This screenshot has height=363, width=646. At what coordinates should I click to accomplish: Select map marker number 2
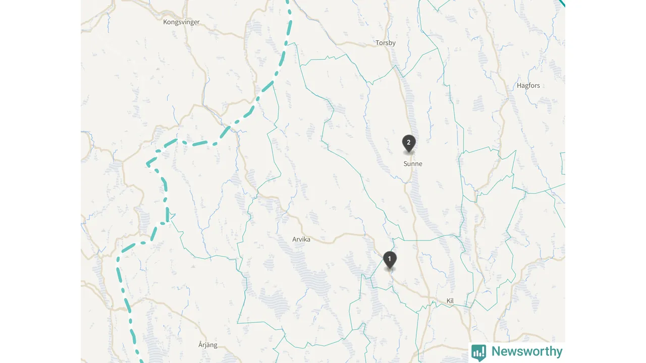tap(409, 143)
